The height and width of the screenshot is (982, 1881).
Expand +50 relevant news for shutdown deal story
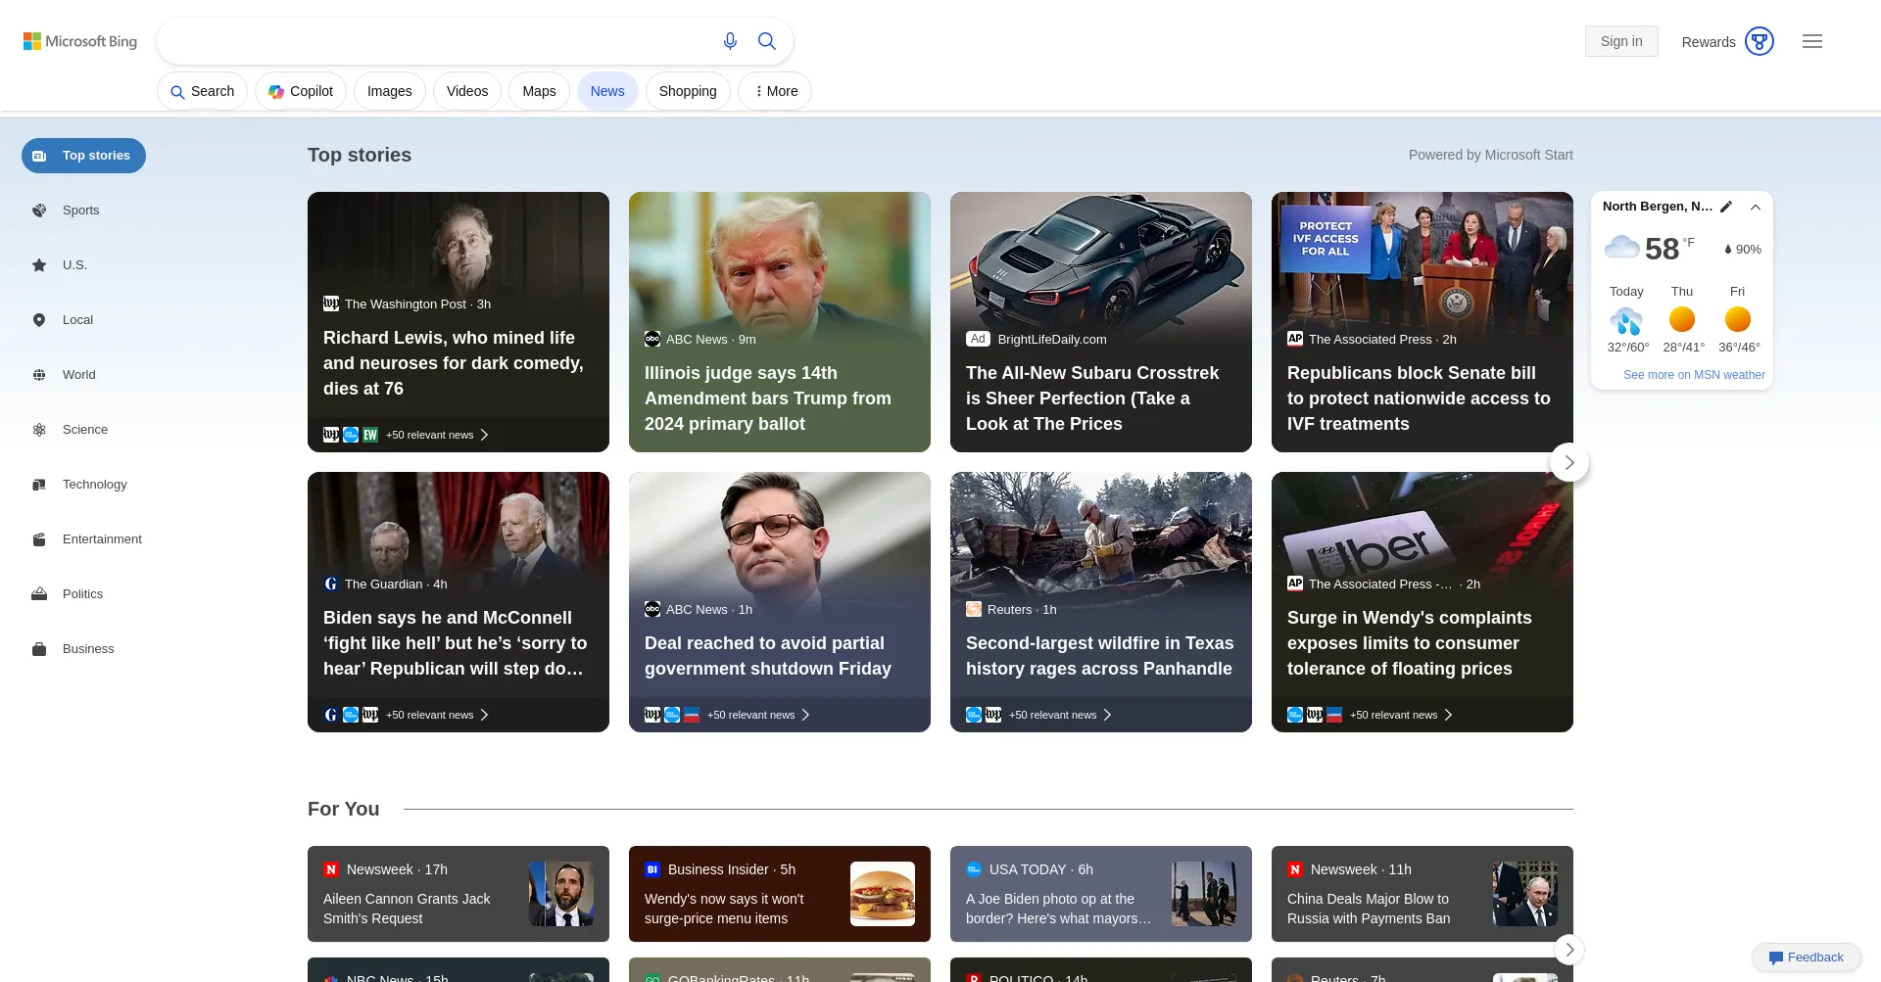click(x=758, y=715)
